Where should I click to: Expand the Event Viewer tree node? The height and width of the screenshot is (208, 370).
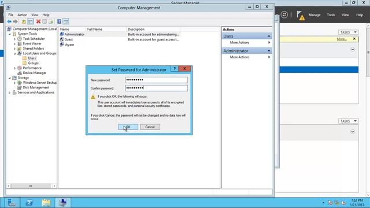point(14,44)
